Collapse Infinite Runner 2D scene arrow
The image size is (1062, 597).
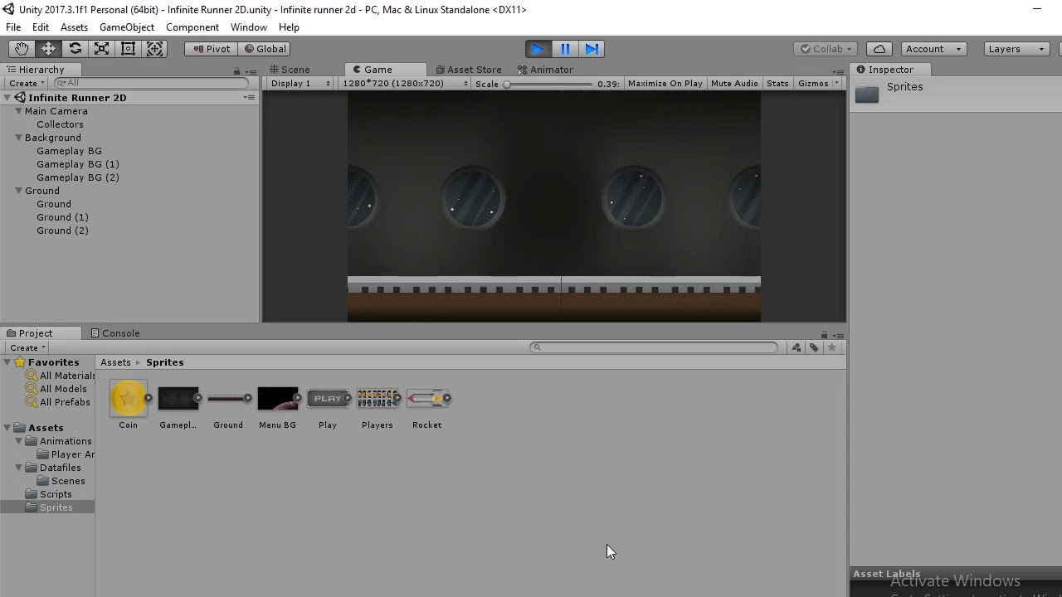pyautogui.click(x=7, y=98)
